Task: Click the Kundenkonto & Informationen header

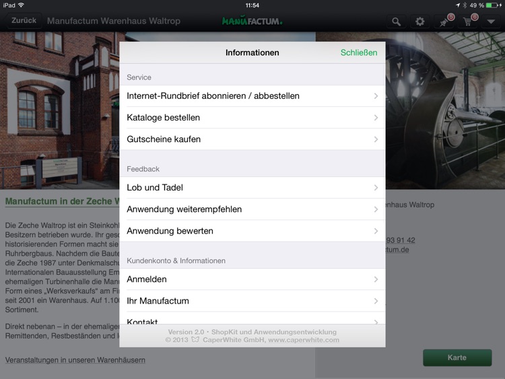Action: [176, 261]
